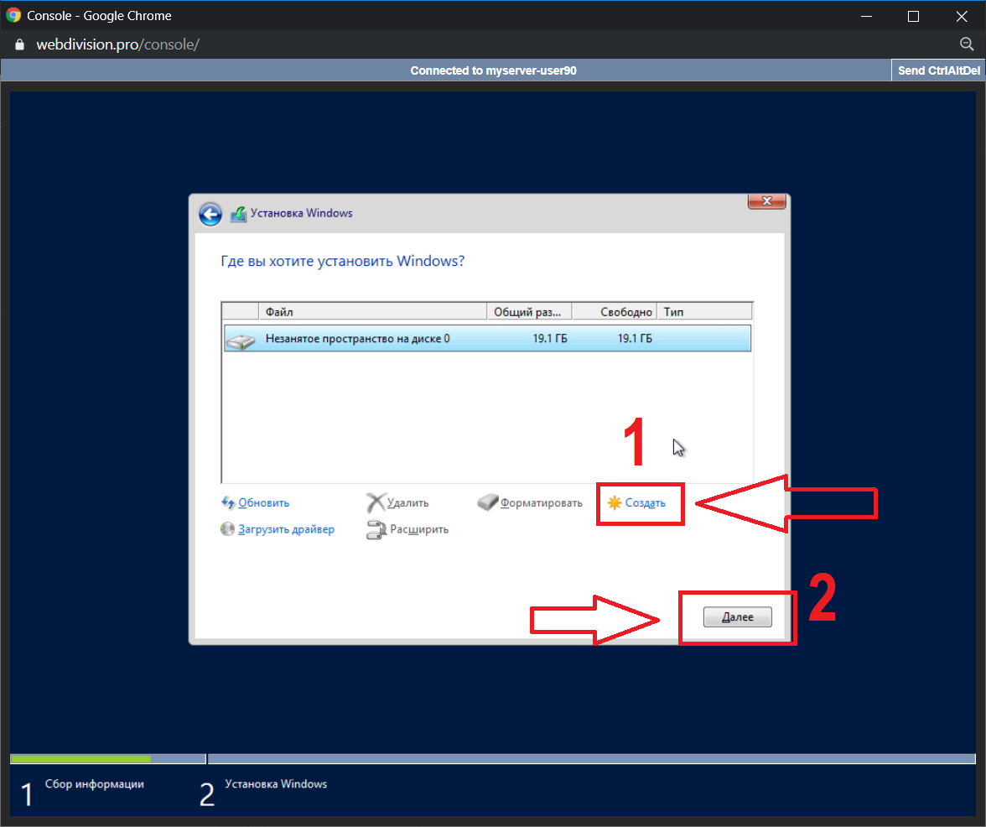Click the address bar padlock icon
Image resolution: width=986 pixels, height=827 pixels.
coord(21,44)
